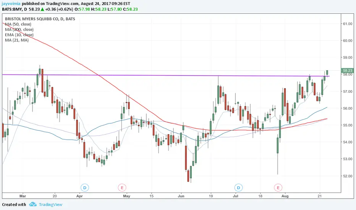Click the C:58.23 close value

[x=130, y=9]
